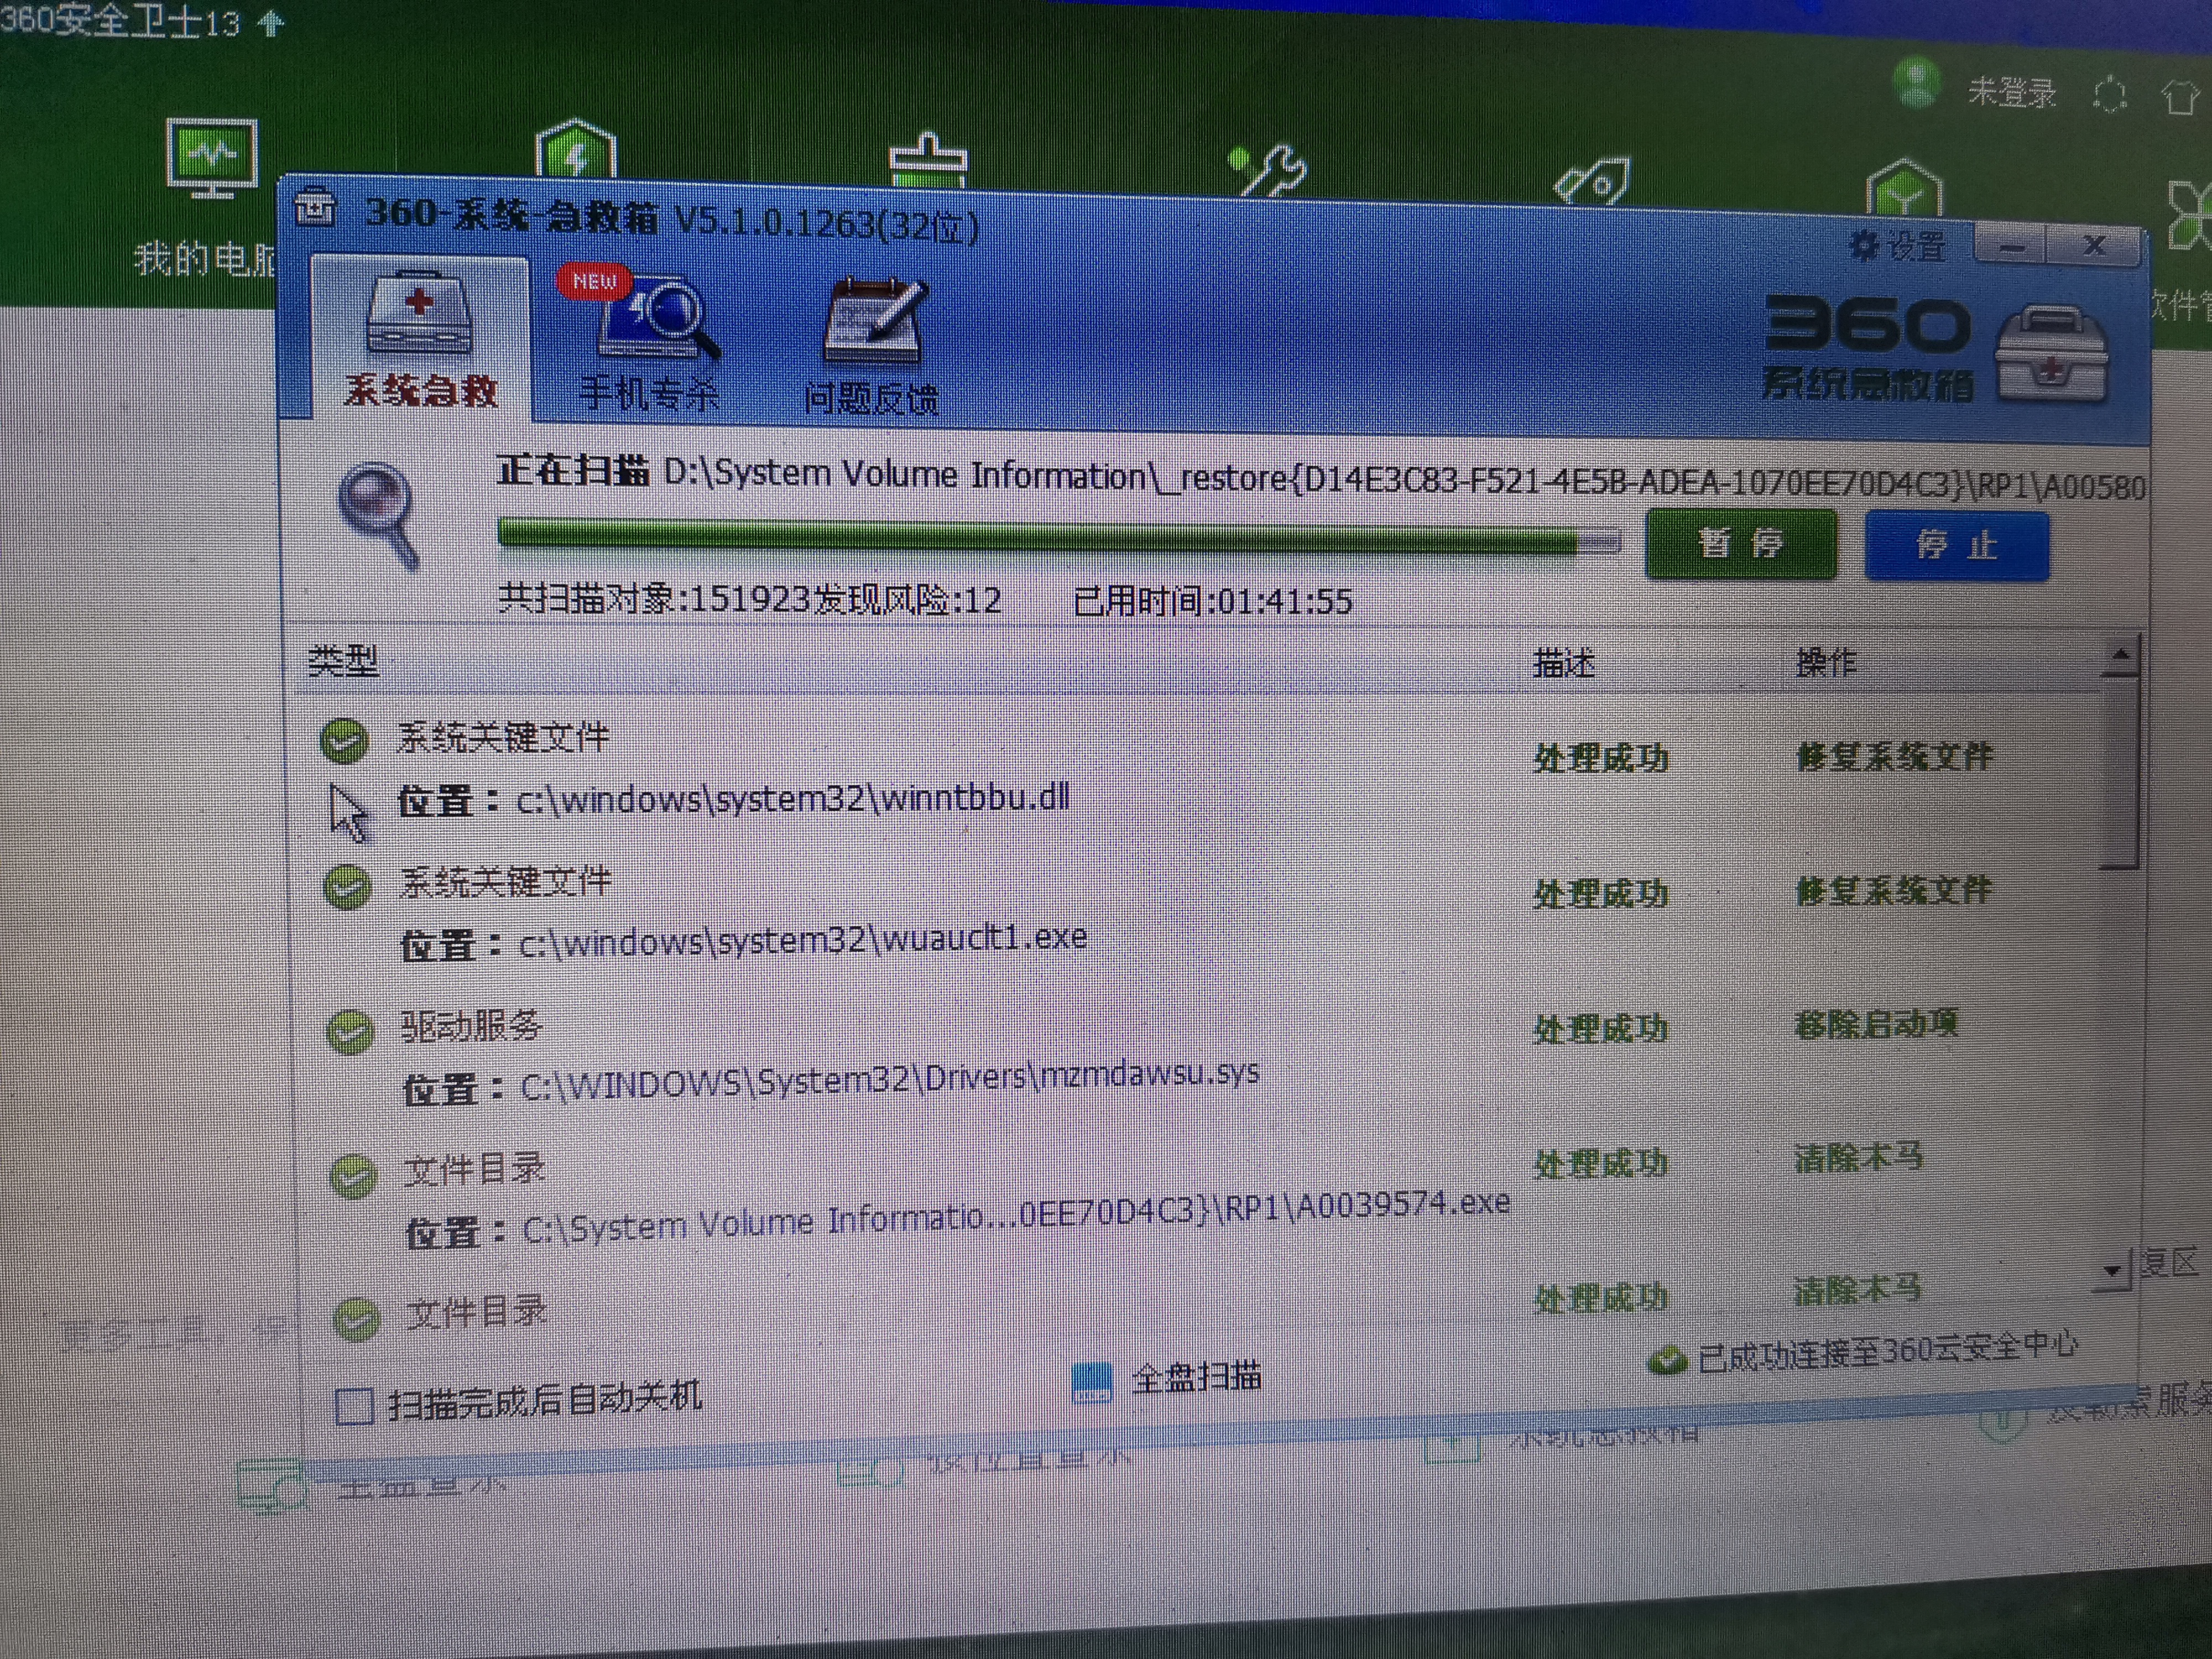Click the 暂停 pause button
The height and width of the screenshot is (1659, 2212).
(x=1741, y=544)
